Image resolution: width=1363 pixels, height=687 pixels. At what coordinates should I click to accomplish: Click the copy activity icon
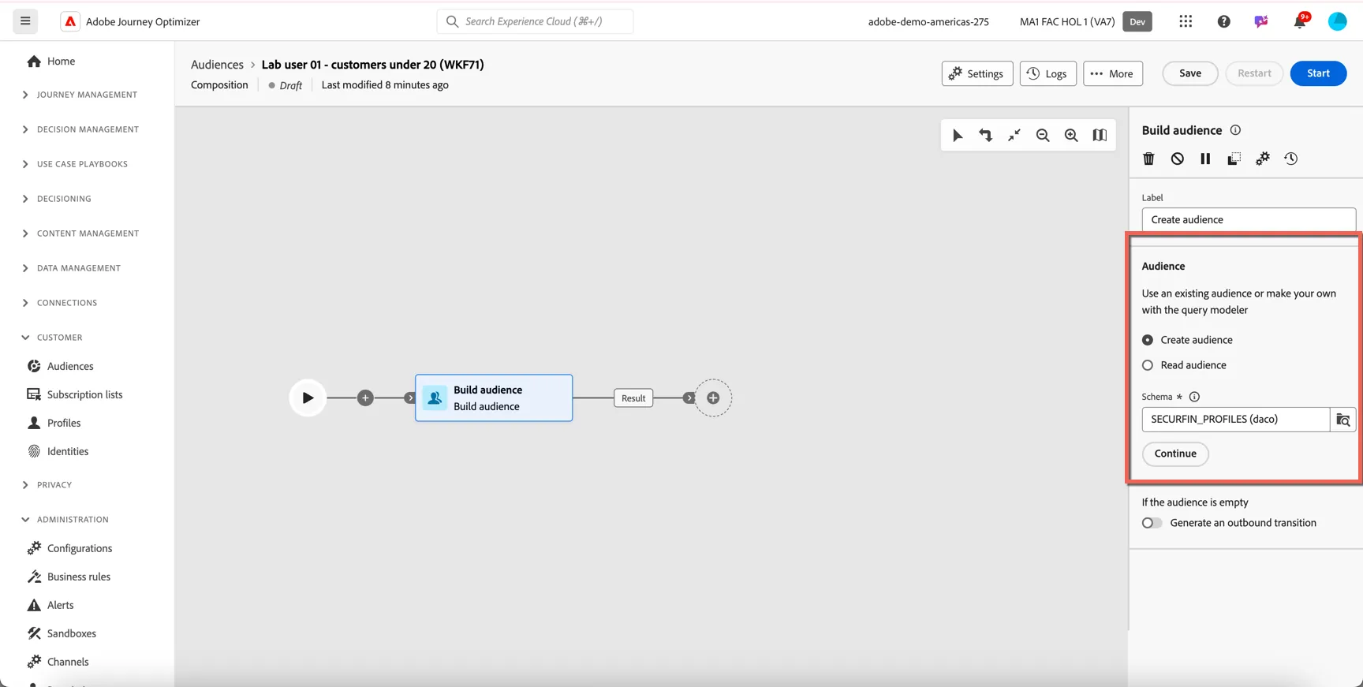click(x=1234, y=159)
